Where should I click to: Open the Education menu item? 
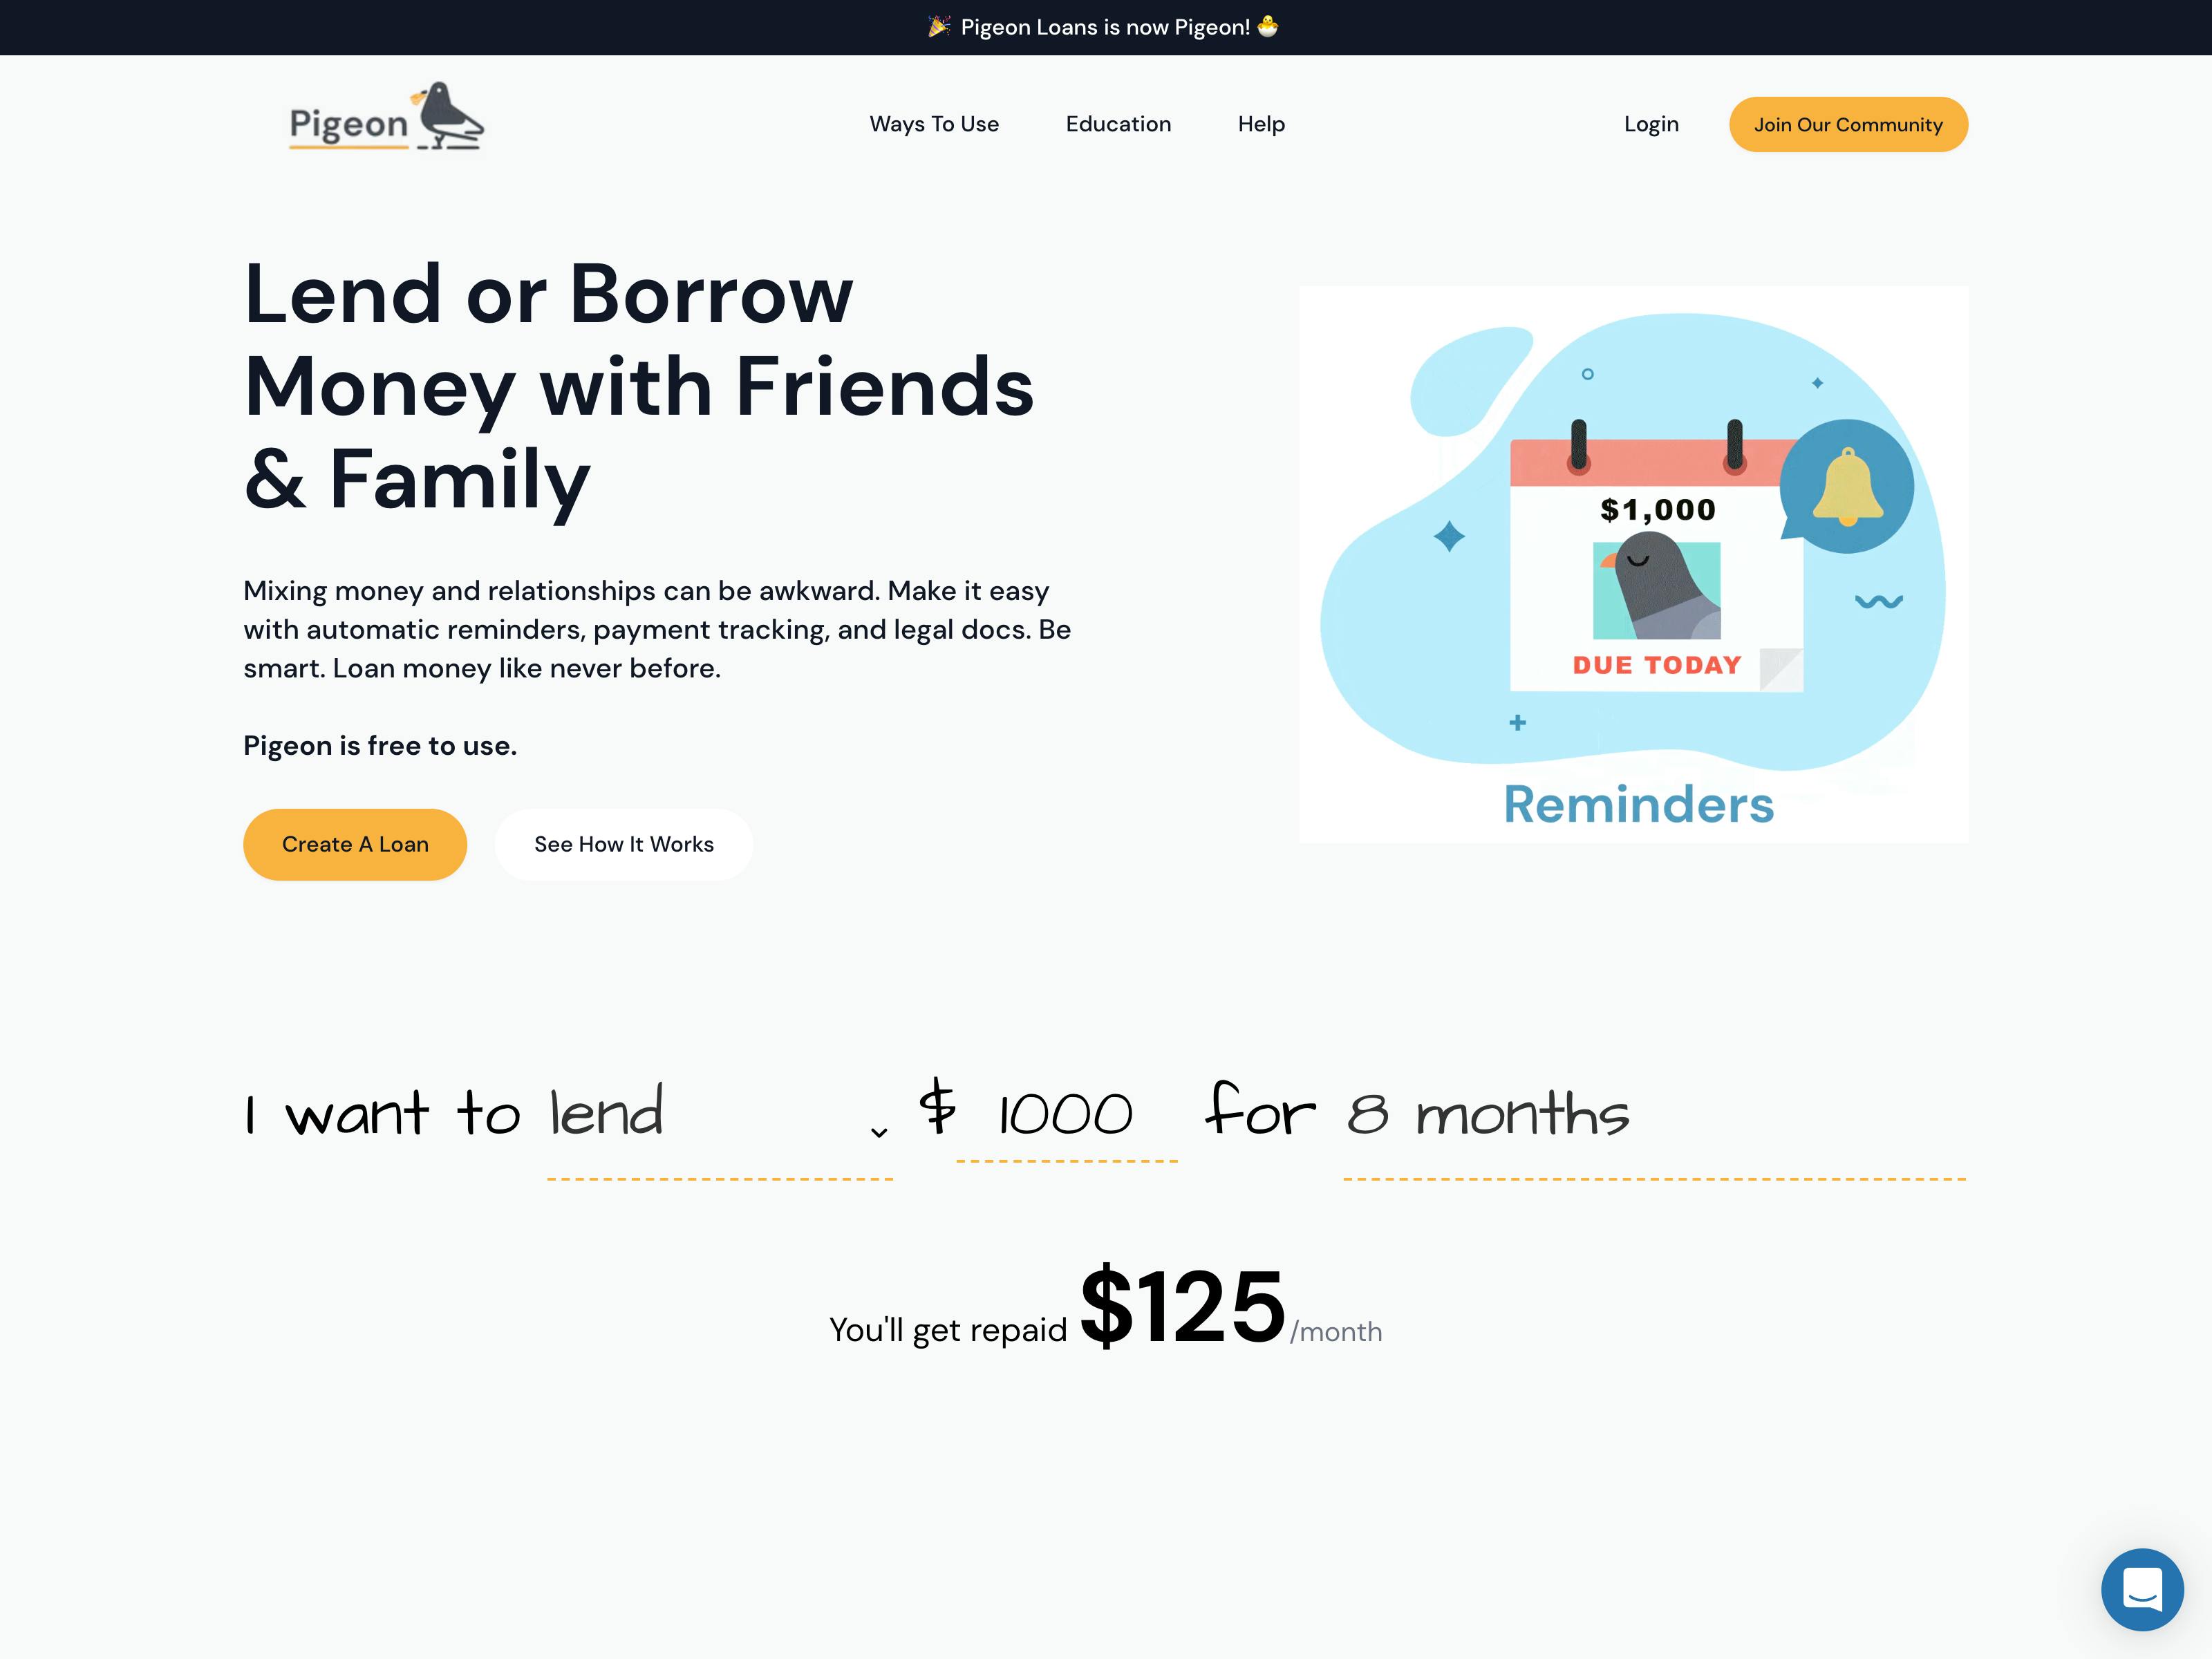click(x=1116, y=124)
